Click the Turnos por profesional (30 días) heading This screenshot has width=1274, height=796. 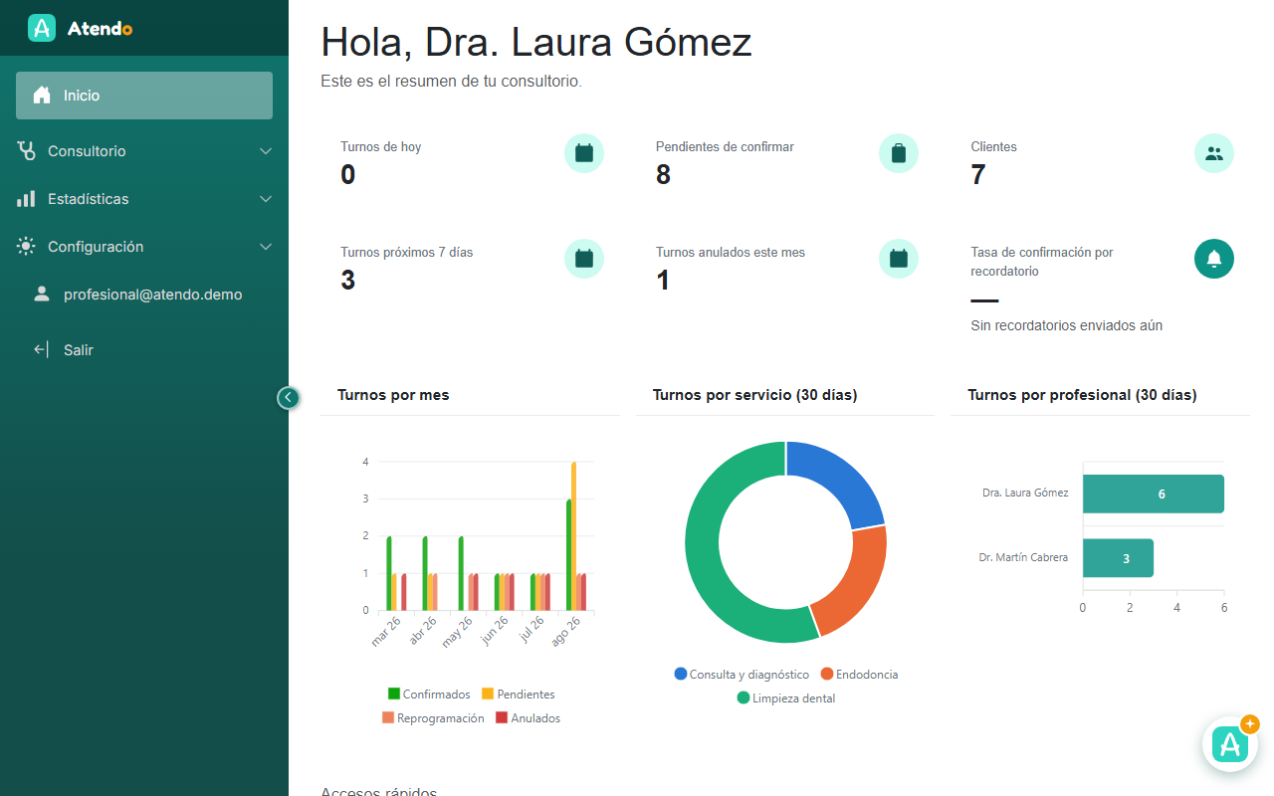(x=1082, y=395)
